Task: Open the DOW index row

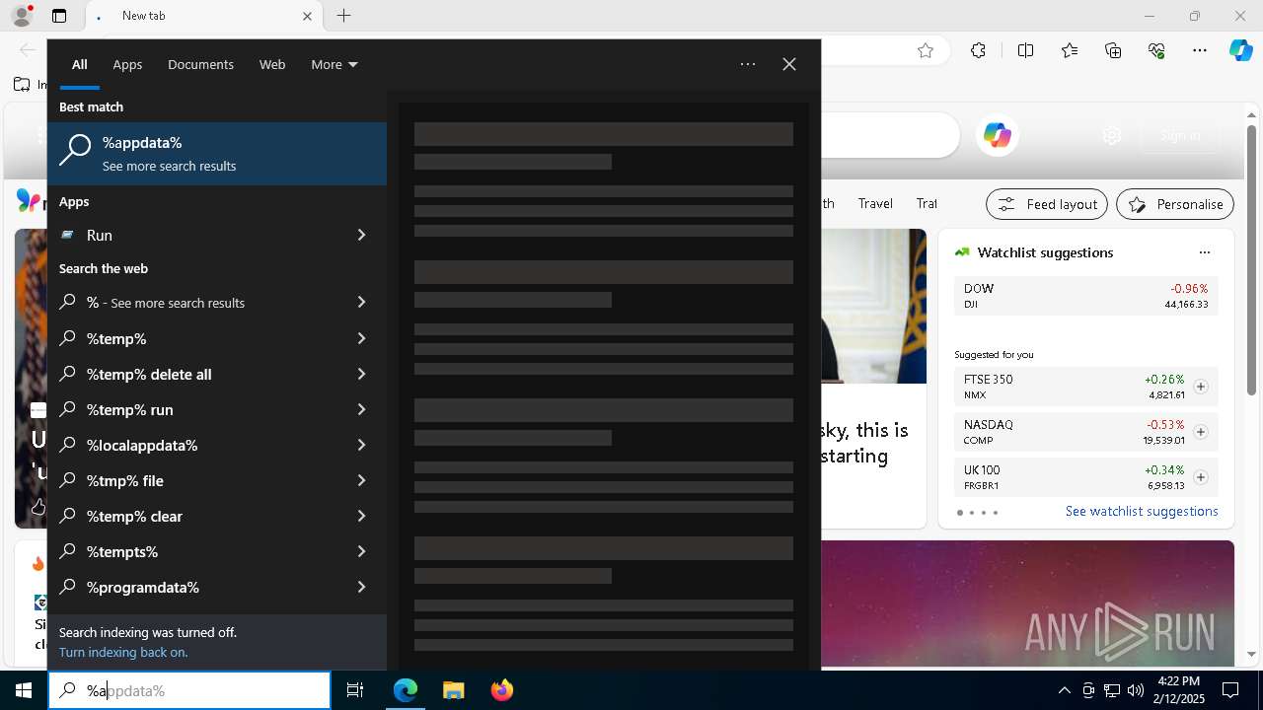Action: coord(1085,296)
